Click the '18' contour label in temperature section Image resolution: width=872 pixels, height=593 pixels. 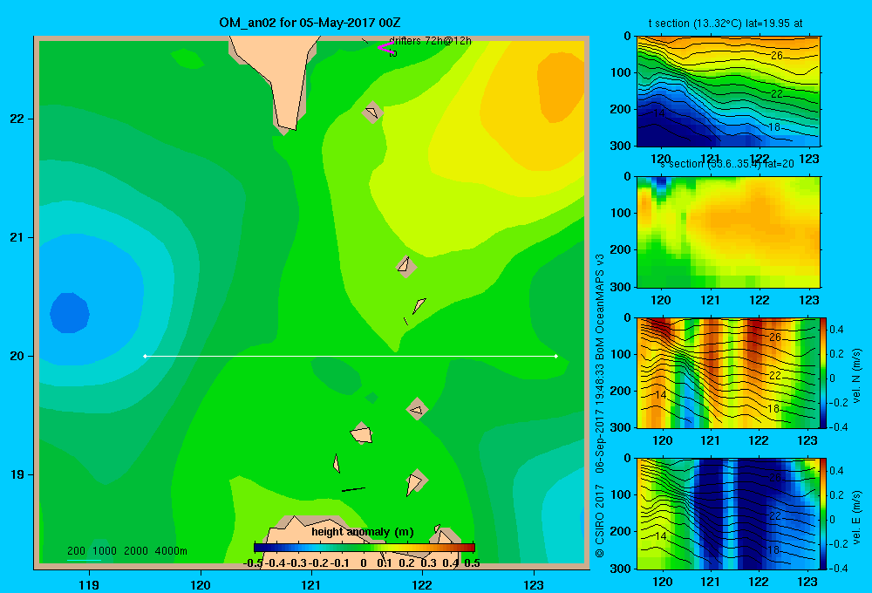tap(774, 127)
